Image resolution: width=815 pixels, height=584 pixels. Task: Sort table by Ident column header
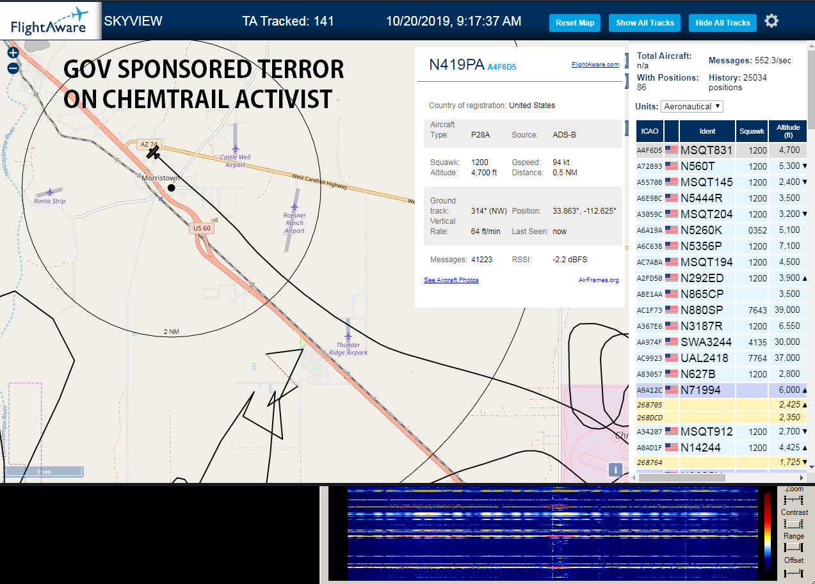point(707,131)
